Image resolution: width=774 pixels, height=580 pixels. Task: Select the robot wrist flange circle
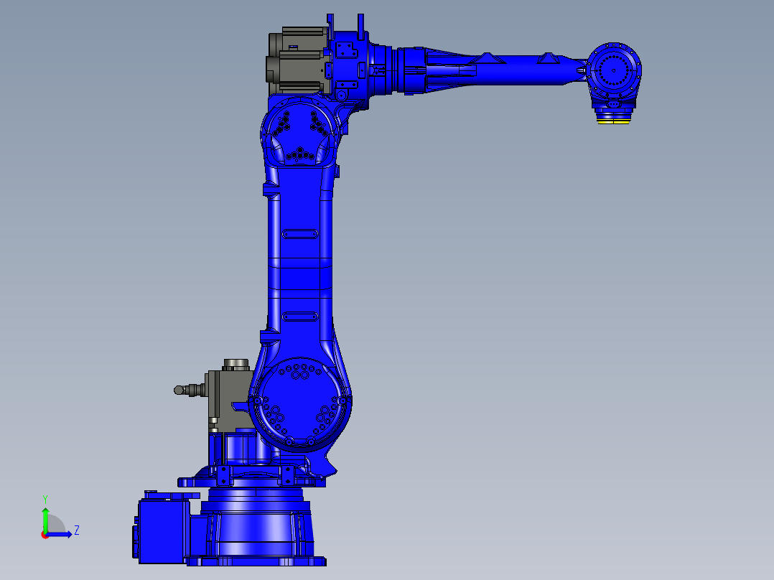pos(614,70)
